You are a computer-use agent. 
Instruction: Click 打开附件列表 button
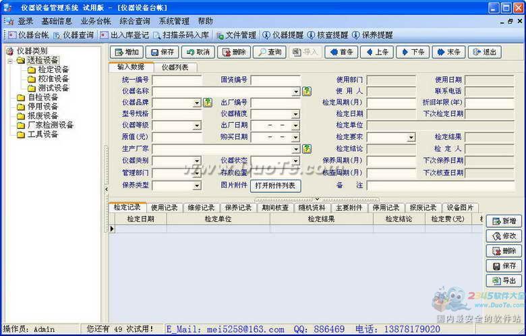tap(275, 186)
